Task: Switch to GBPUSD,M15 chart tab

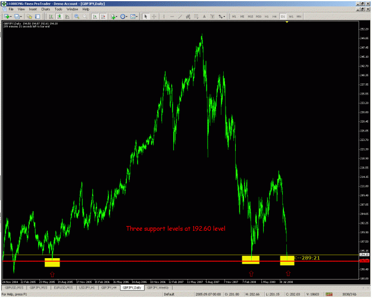Action: (14, 287)
